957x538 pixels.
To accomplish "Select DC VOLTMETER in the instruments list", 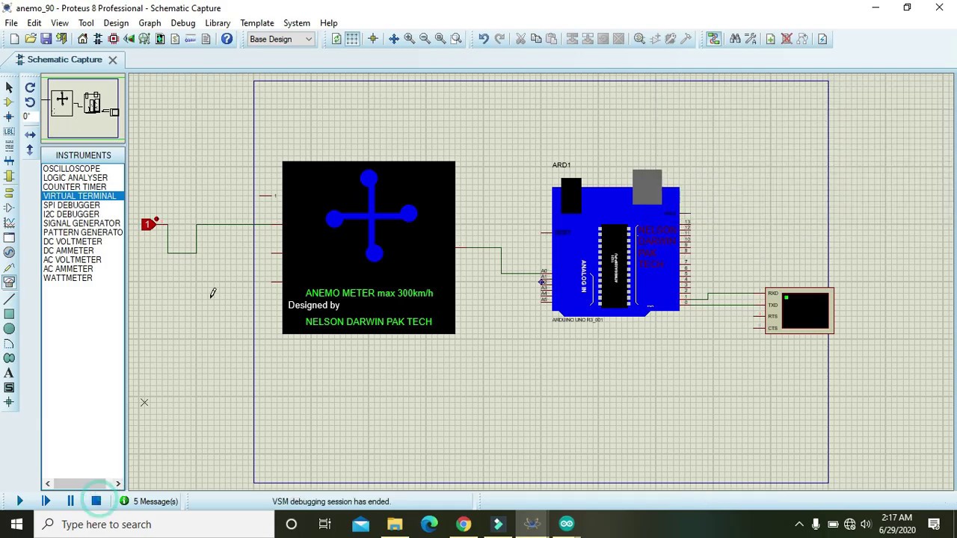I will pyautogui.click(x=73, y=241).
